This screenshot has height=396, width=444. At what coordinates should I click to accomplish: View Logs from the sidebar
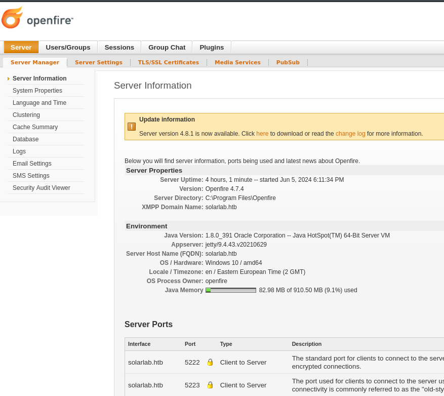coord(19,151)
